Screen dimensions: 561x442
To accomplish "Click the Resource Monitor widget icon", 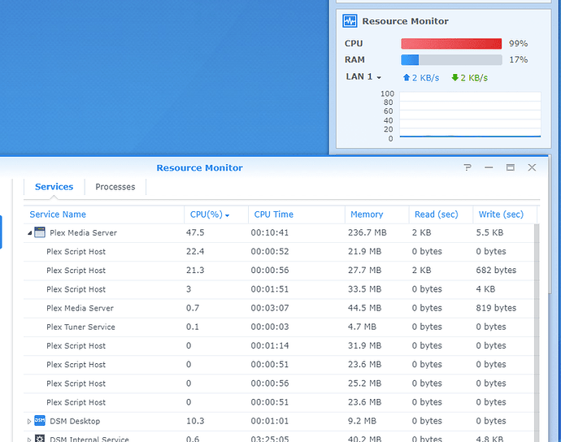I will 350,21.
